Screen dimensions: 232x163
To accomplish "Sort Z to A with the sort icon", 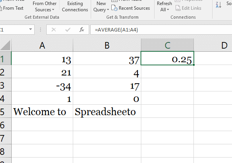I will (218, 5).
